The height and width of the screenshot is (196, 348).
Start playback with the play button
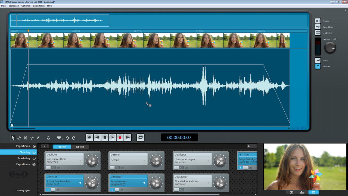pos(112,137)
